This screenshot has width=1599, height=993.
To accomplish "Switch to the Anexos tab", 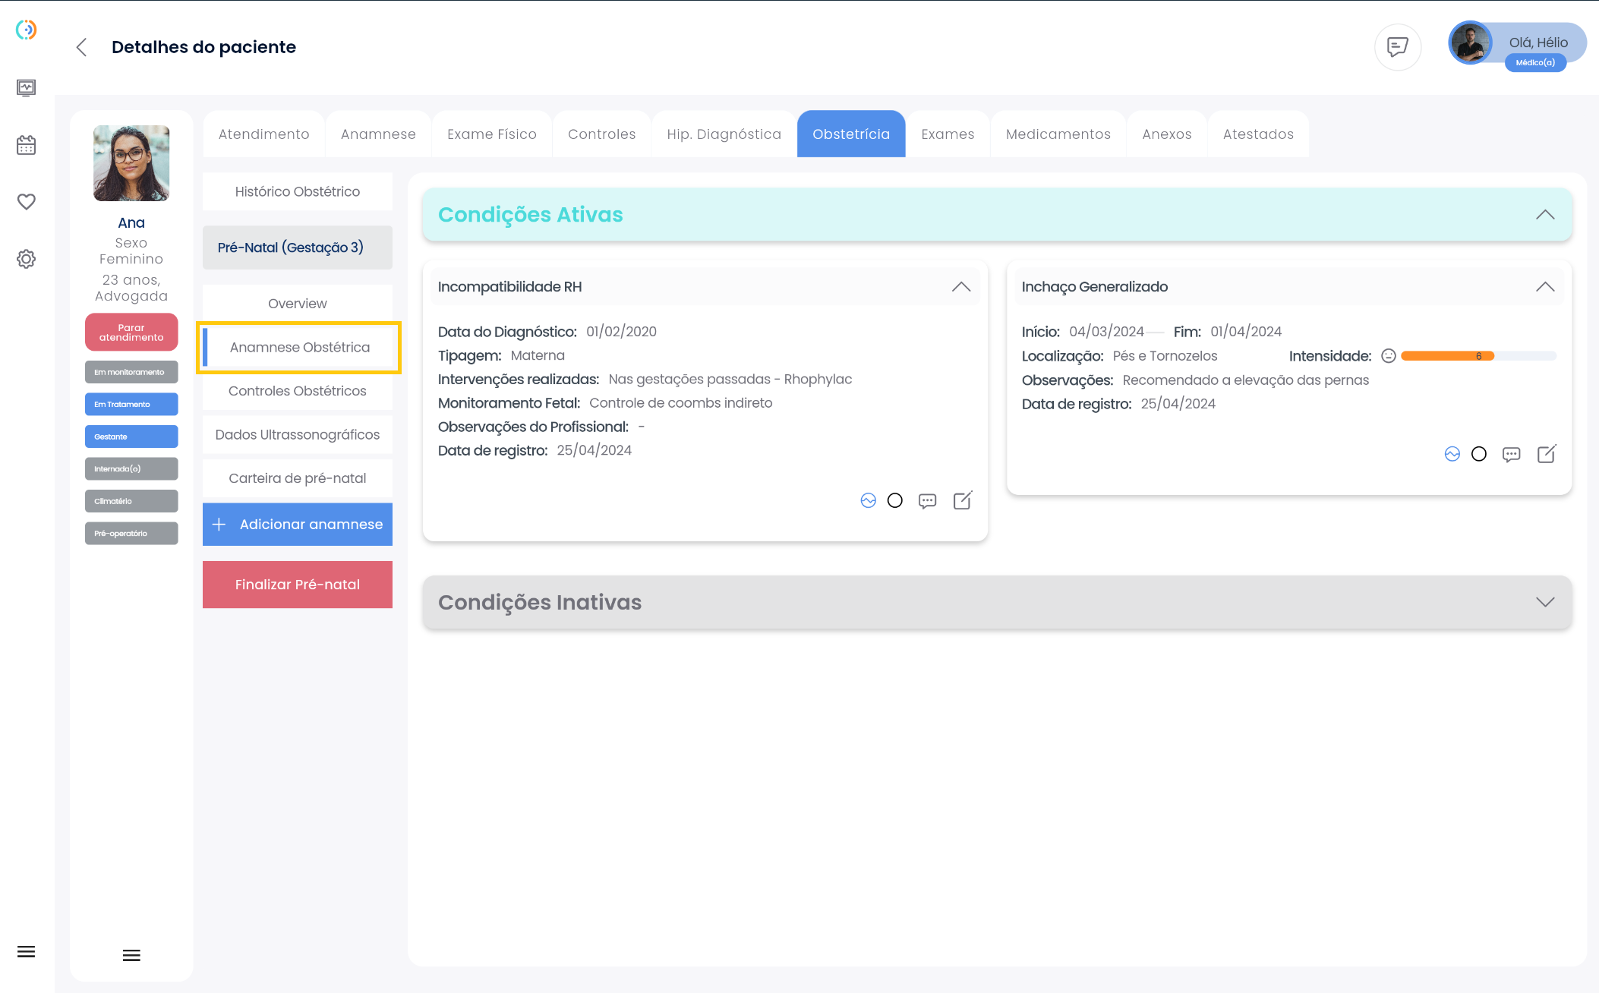I will click(x=1167, y=134).
